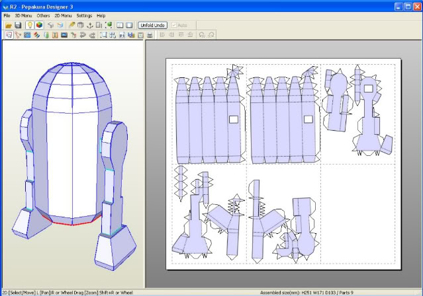This screenshot has height=296, width=423.
Task: Open the 3D Menu
Action: click(23, 15)
